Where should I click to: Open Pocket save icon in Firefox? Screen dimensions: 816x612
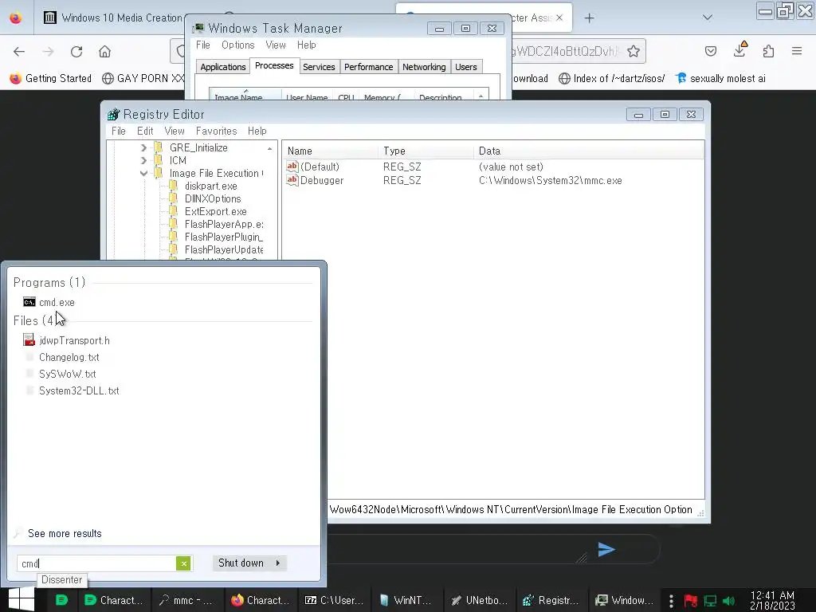(x=710, y=51)
